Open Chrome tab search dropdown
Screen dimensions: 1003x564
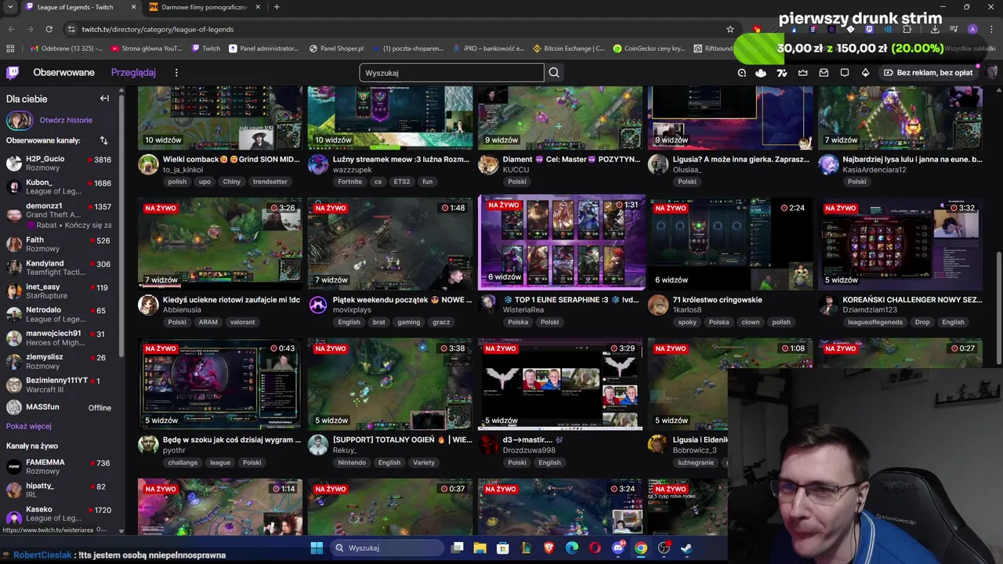click(10, 7)
